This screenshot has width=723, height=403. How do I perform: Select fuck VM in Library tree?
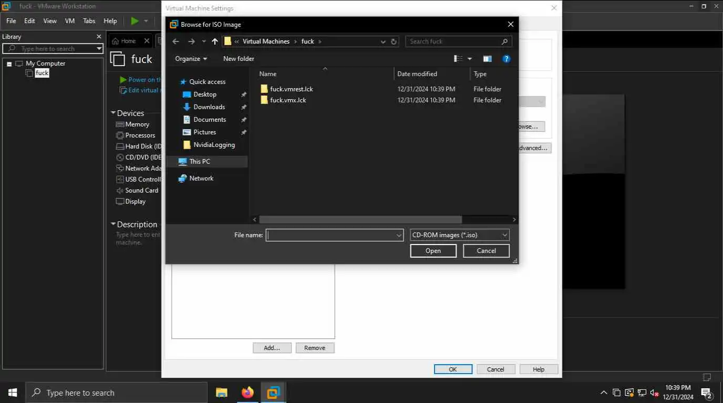point(42,73)
